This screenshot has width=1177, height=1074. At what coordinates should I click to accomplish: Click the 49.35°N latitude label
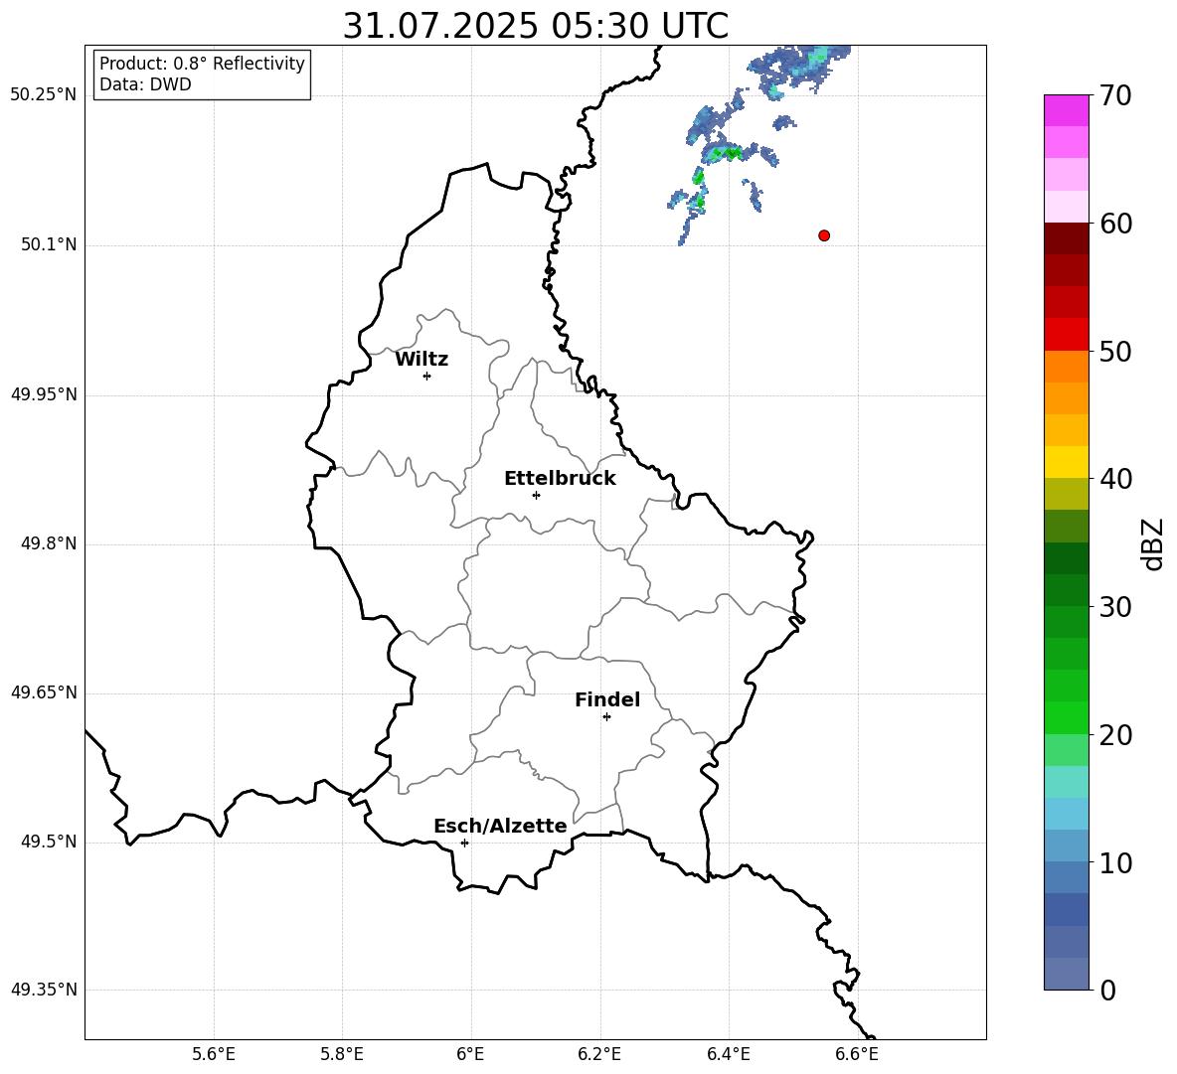click(x=44, y=990)
